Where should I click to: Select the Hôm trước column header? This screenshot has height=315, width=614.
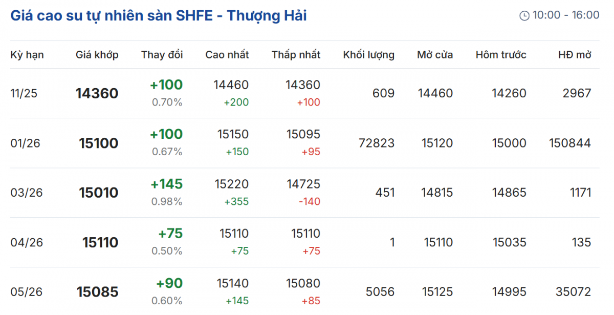pos(501,55)
